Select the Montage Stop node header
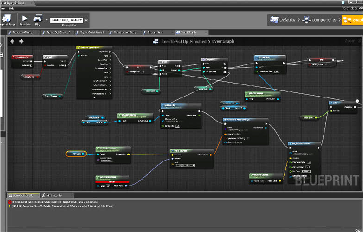Image resolution: width=363 pixels, height=232 pixels. [270, 58]
